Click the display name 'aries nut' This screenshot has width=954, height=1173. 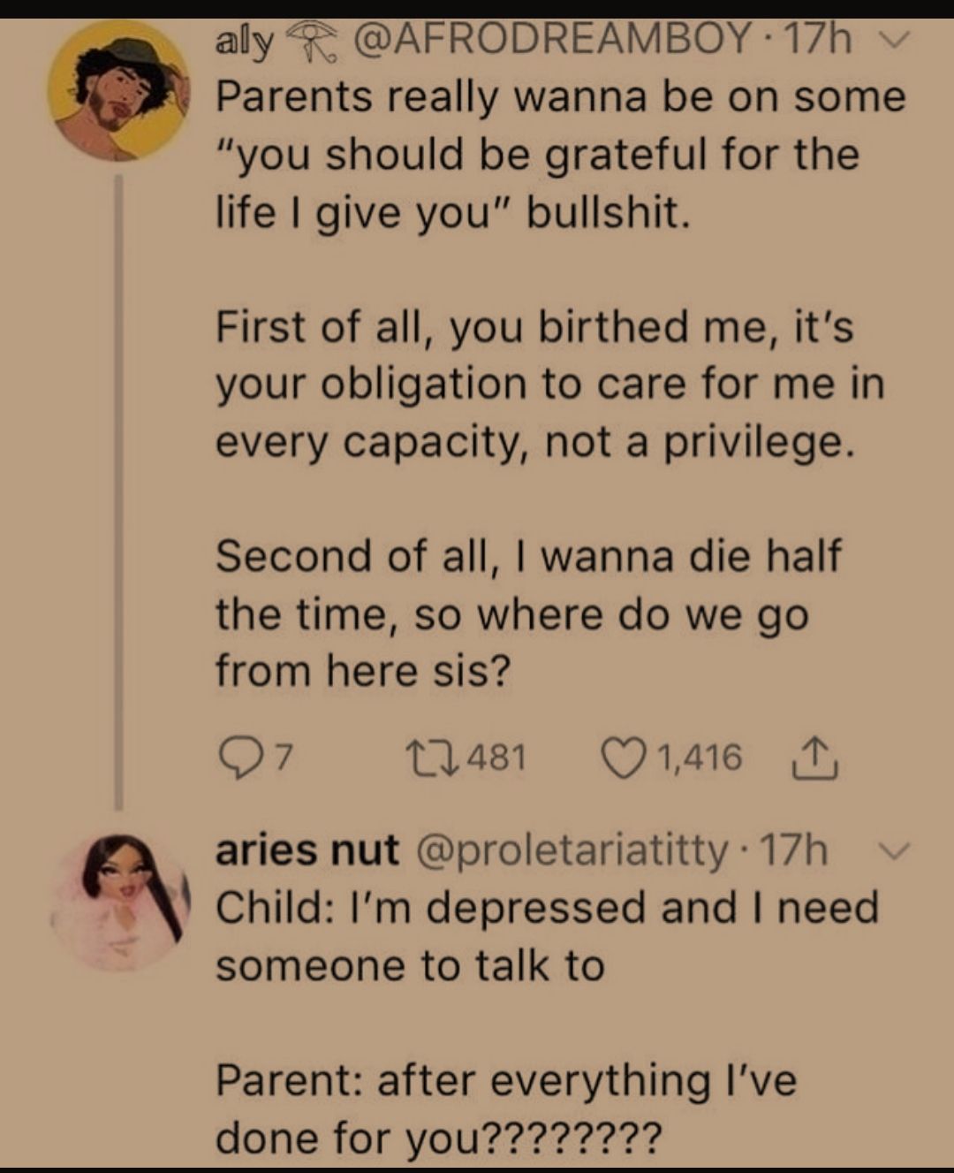(307, 850)
